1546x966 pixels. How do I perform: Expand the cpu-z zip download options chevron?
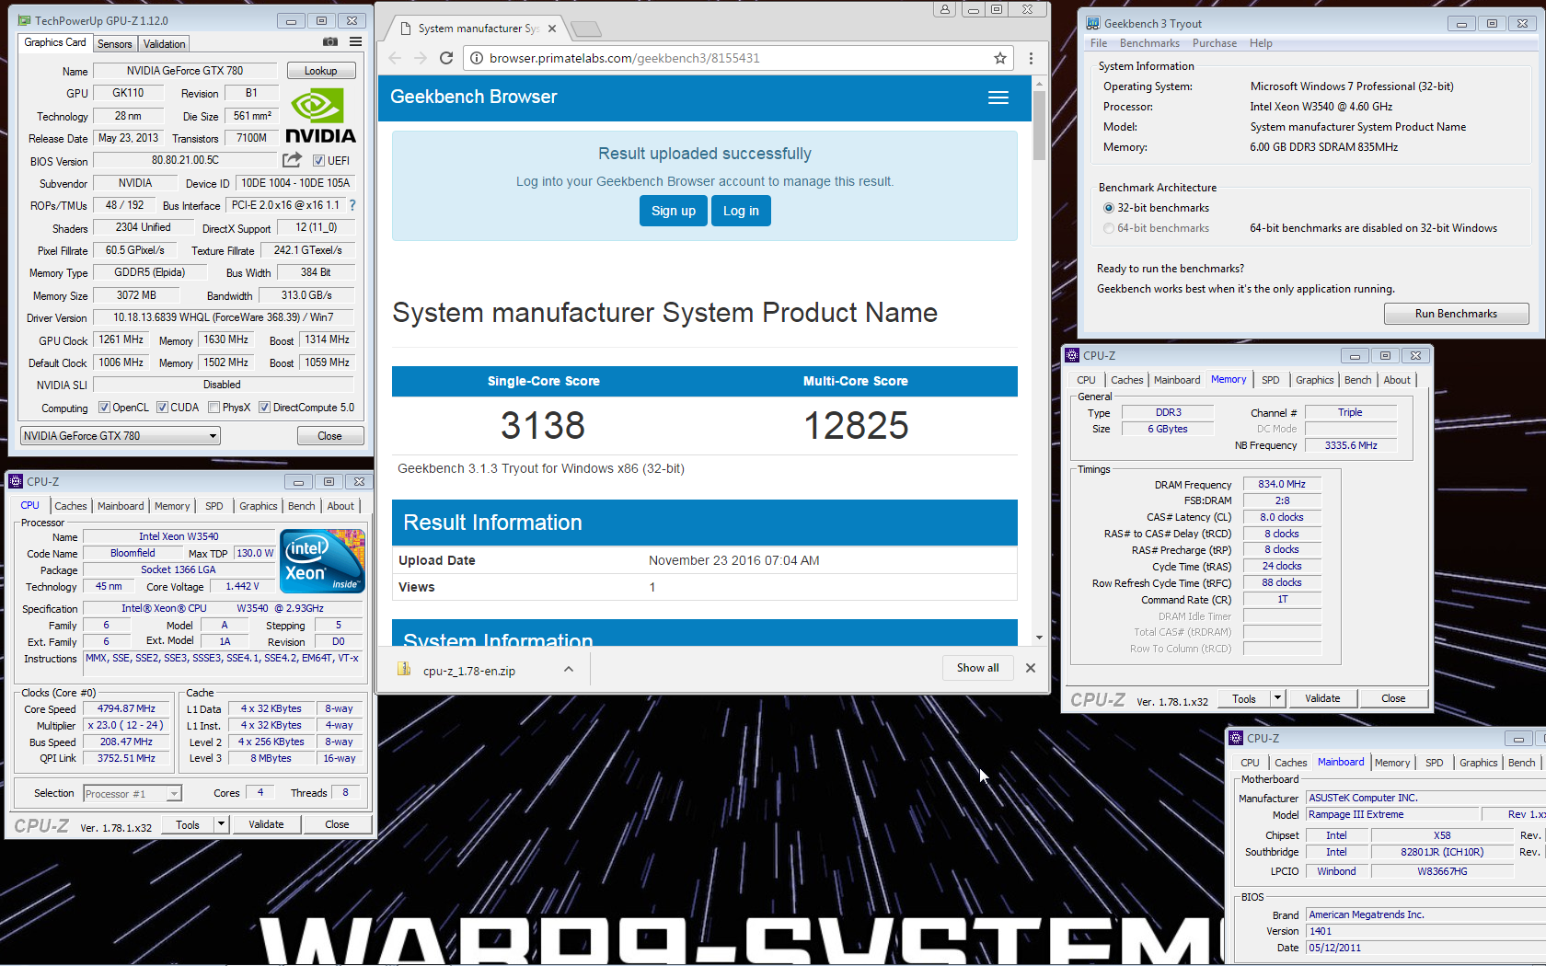pyautogui.click(x=569, y=669)
